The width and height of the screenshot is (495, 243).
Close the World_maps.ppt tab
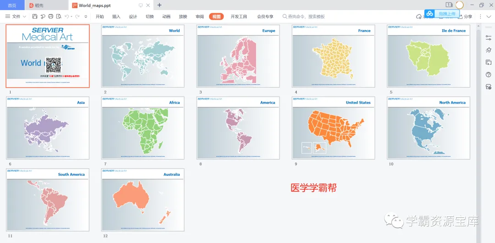pyautogui.click(x=148, y=6)
